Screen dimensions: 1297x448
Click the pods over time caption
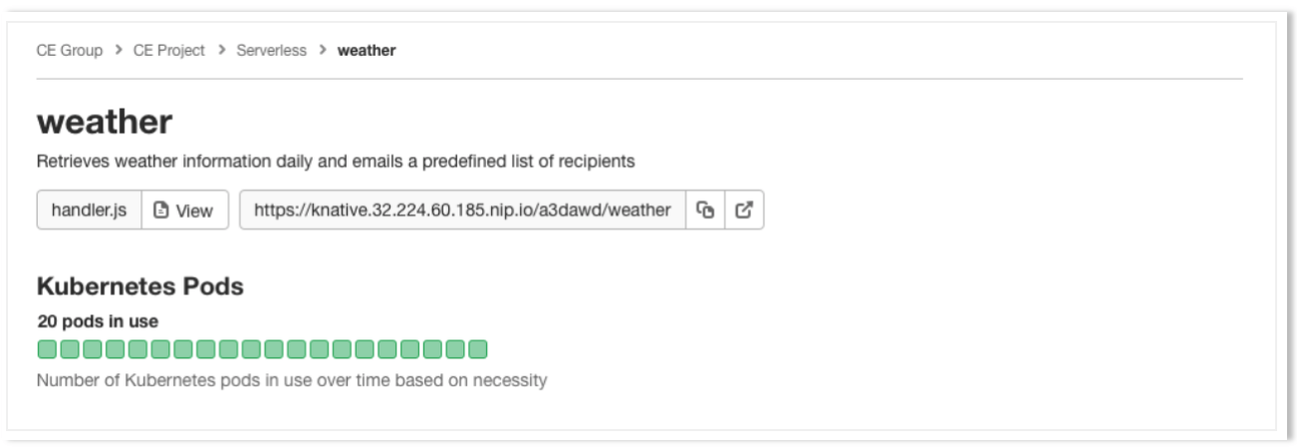point(292,380)
